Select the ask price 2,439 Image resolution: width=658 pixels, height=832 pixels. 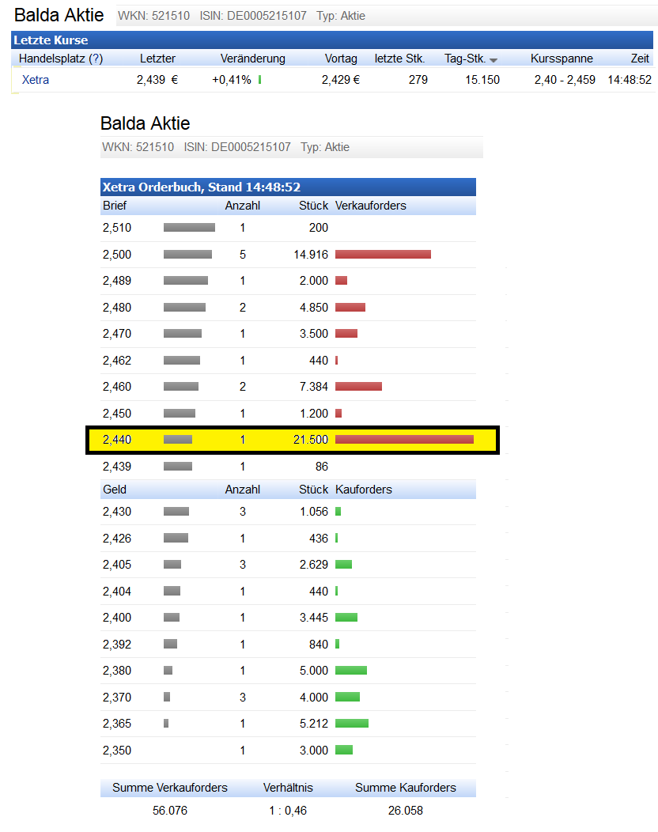coord(117,467)
